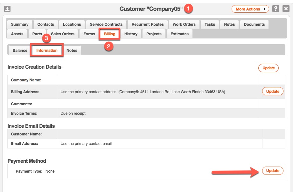Open the Contacts tab

click(x=45, y=24)
